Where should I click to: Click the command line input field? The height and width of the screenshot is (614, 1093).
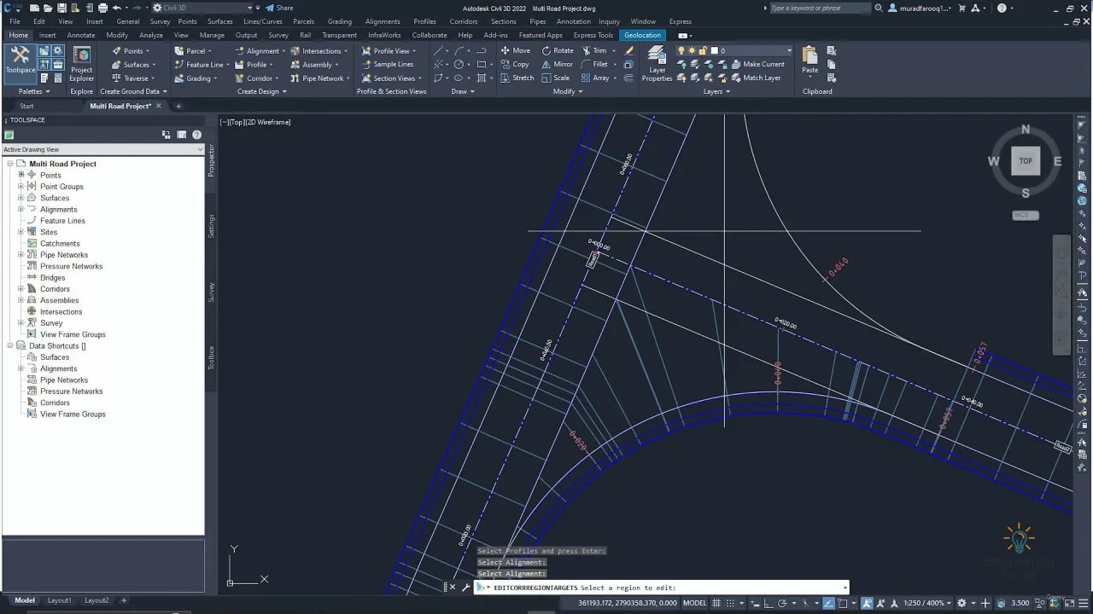click(661, 587)
